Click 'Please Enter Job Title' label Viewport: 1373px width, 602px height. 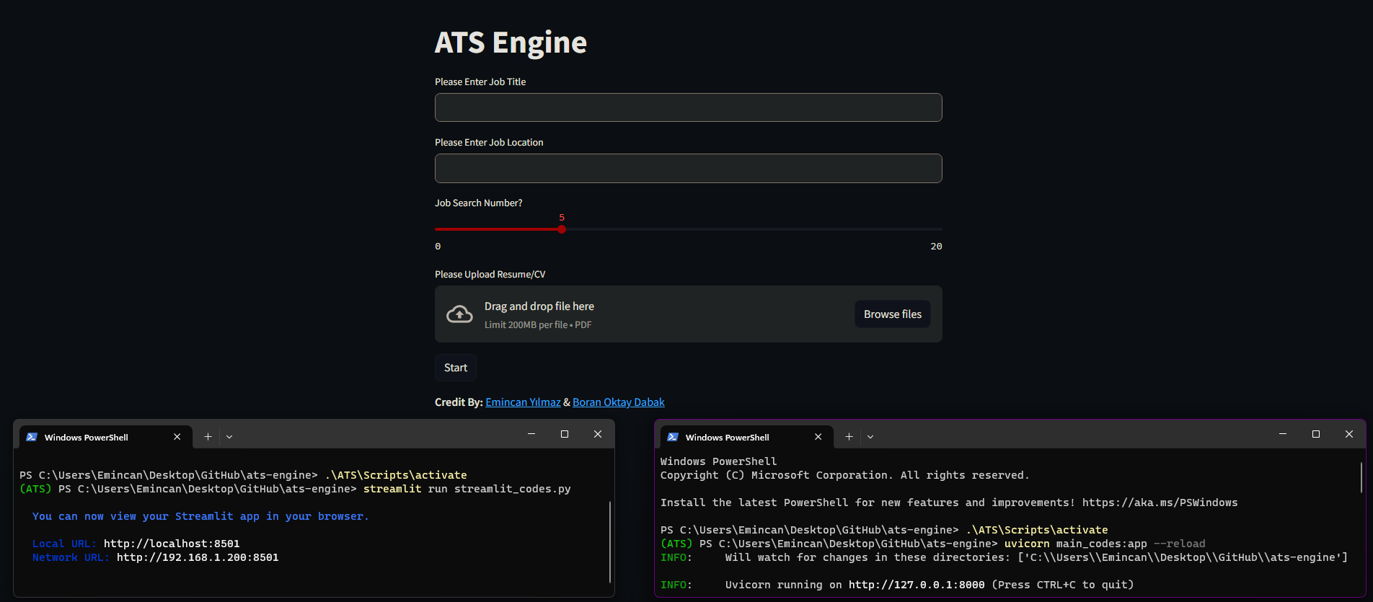(480, 82)
